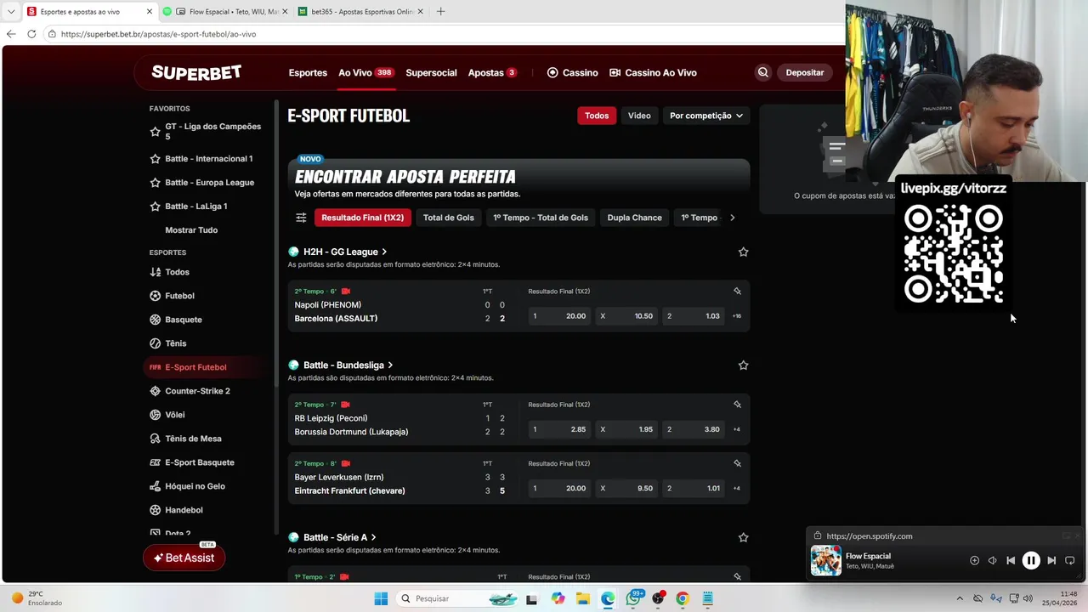
Task: Show +16 more markets for Napoli match
Action: pyautogui.click(x=737, y=316)
